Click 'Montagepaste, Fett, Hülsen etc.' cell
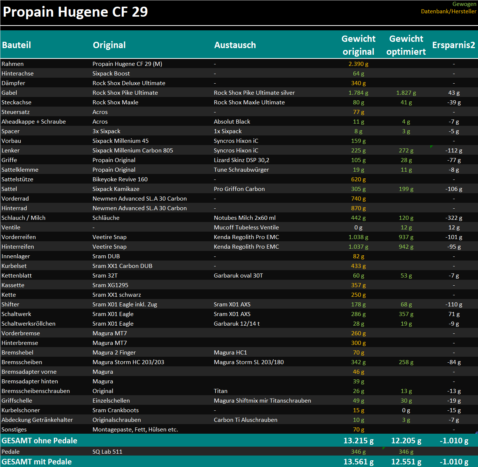 135,430
